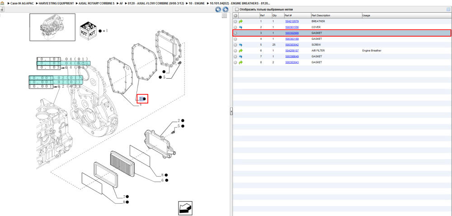452x216 pixels.
Task: Select the 'Engine Breather' usage cell
Action: (372, 51)
